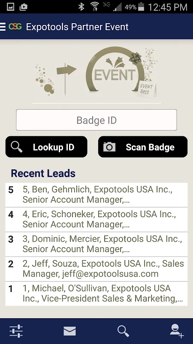Screen dimensions: 193x344
Task: Tap the picture notification icon in status bar
Action: tap(10, 7)
